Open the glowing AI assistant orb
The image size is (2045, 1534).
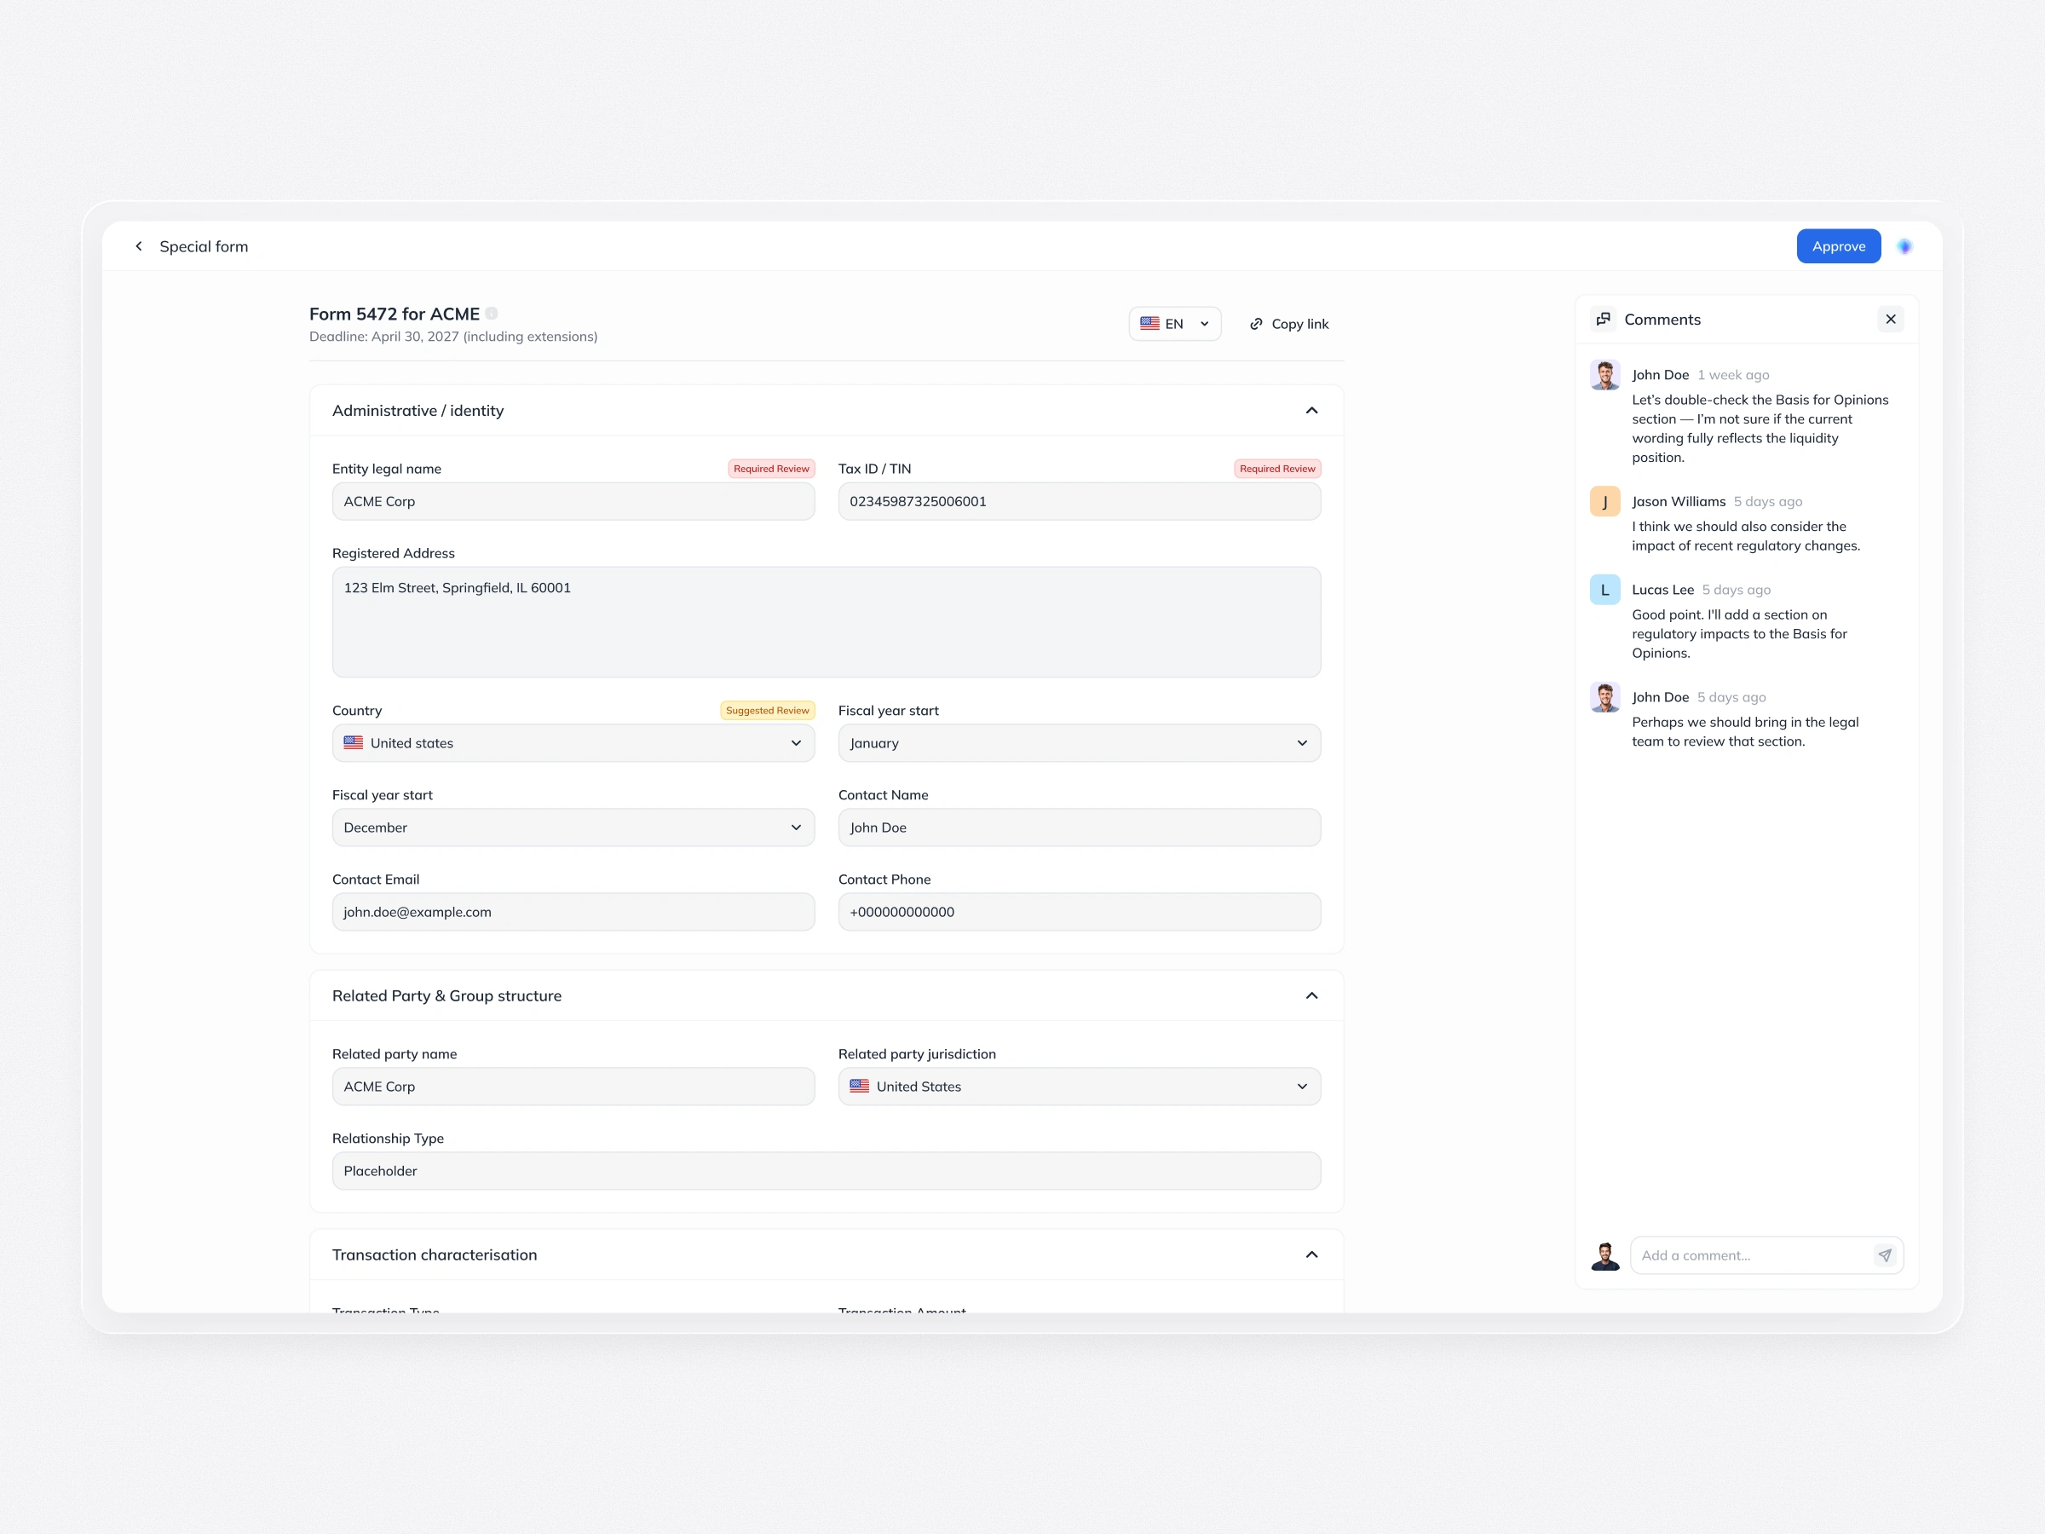tap(1904, 246)
